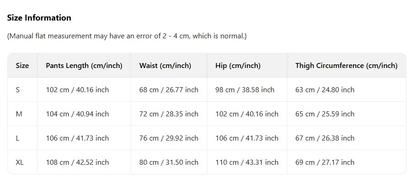The height and width of the screenshot is (183, 416).
Task: Click the Hip column header
Action: (238, 66)
